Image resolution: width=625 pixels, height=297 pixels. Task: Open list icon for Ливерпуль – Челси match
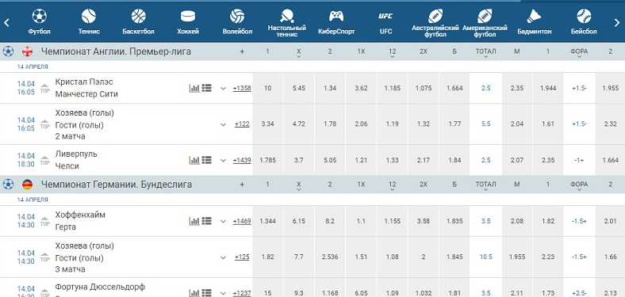pos(206,160)
